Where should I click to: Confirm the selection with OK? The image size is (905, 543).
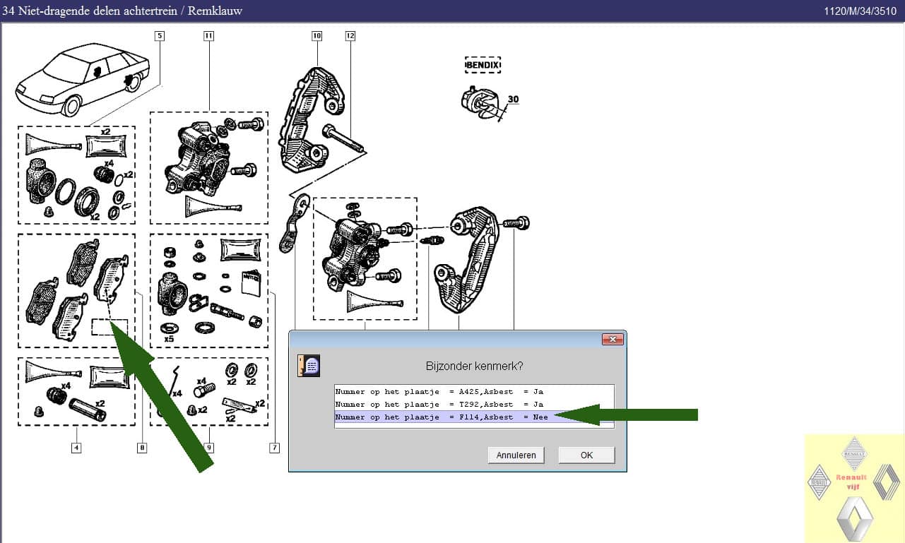[x=586, y=455]
